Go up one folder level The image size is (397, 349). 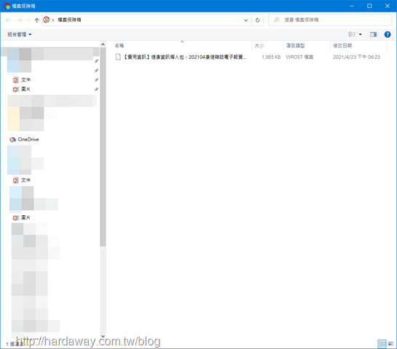36,20
